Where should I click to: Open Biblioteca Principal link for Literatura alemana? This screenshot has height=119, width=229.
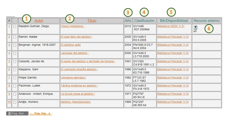[x=173, y=78]
